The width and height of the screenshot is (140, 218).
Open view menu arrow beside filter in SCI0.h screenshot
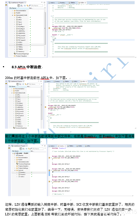coord(45,5)
